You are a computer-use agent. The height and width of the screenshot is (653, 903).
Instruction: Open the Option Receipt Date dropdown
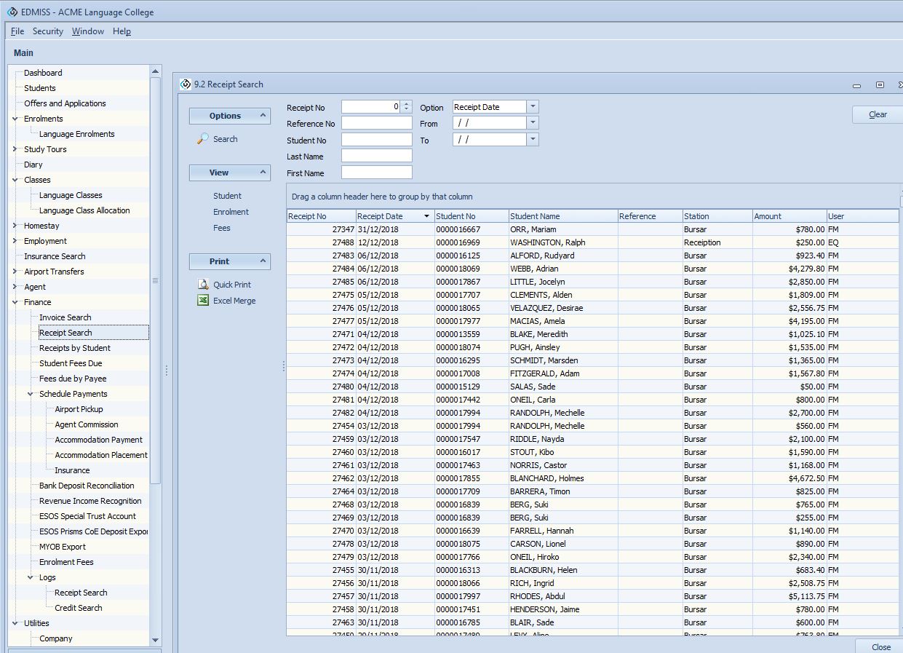pyautogui.click(x=533, y=107)
